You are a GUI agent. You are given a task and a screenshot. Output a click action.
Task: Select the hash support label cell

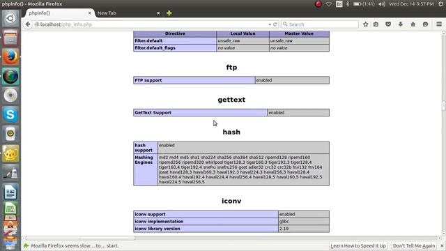[x=146, y=148]
